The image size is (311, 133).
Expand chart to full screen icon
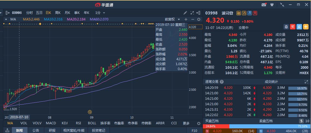(x=192, y=13)
